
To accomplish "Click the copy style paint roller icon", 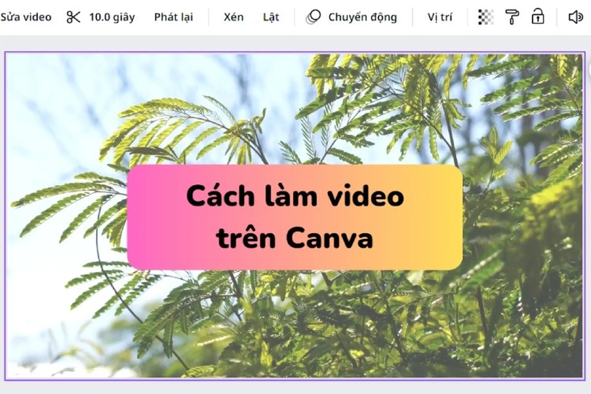I will (x=512, y=17).
